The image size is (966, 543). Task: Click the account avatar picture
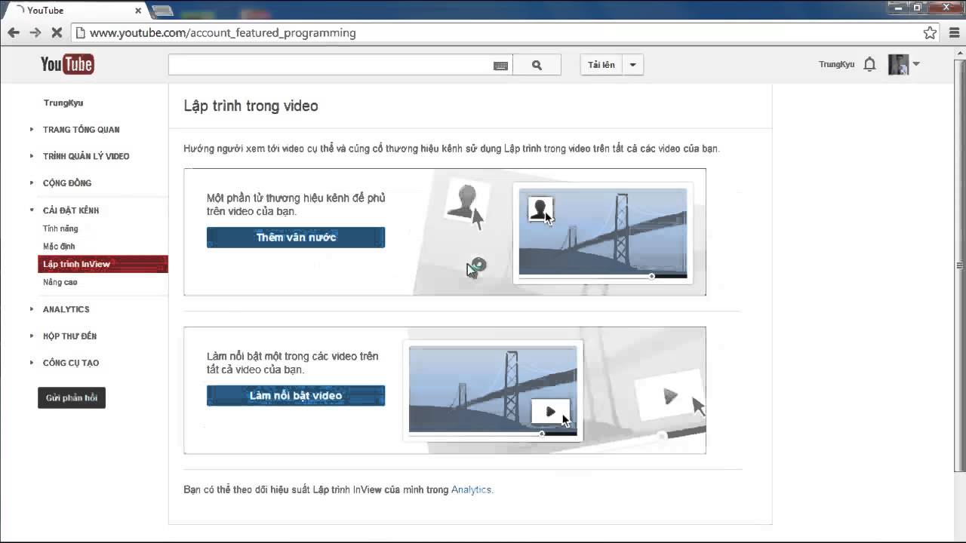pos(898,65)
